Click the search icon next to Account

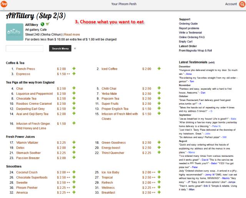242,4
